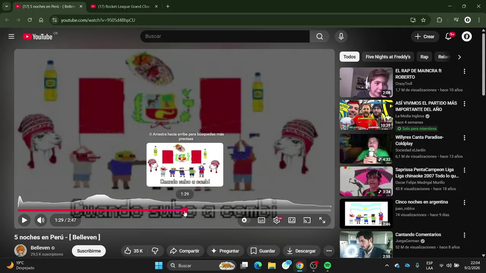Open the page-install icon in address bar
The width and height of the screenshot is (486, 273).
click(413, 20)
